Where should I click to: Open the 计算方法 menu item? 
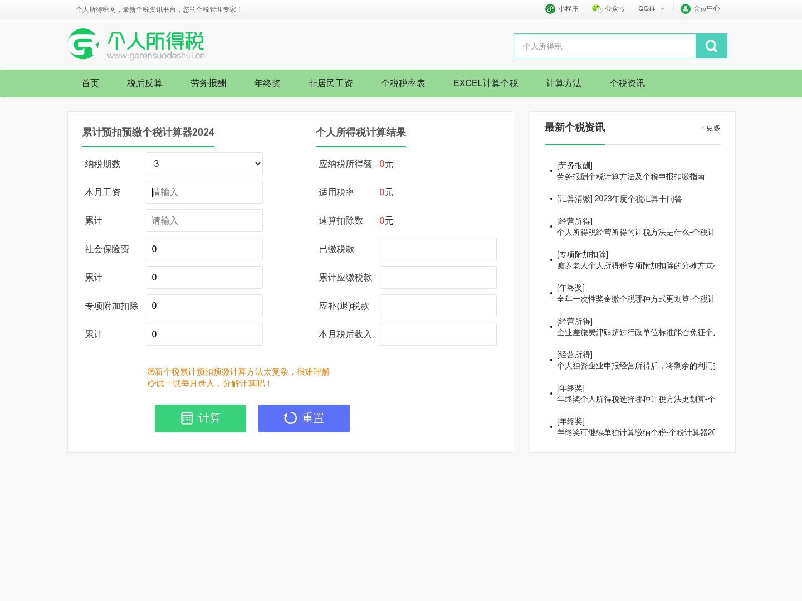coord(564,83)
